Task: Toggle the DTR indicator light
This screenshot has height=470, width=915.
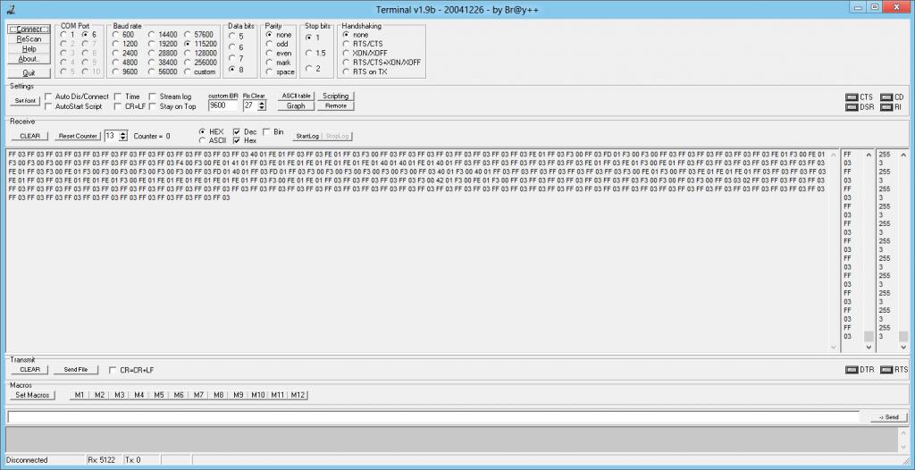Action: pos(852,369)
